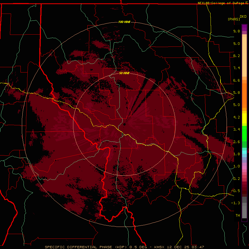This screenshot has width=249, height=249.
Task: Click the 9.0 value on color scale
Action: click(237, 43)
